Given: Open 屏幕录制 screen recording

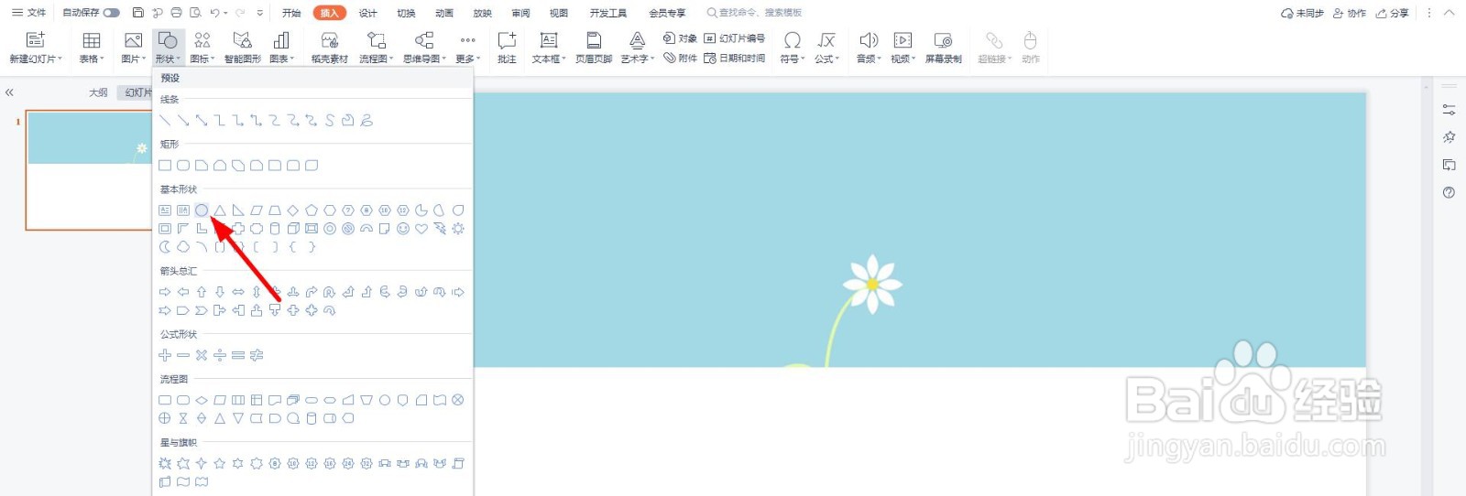Looking at the screenshot, I should (x=943, y=47).
